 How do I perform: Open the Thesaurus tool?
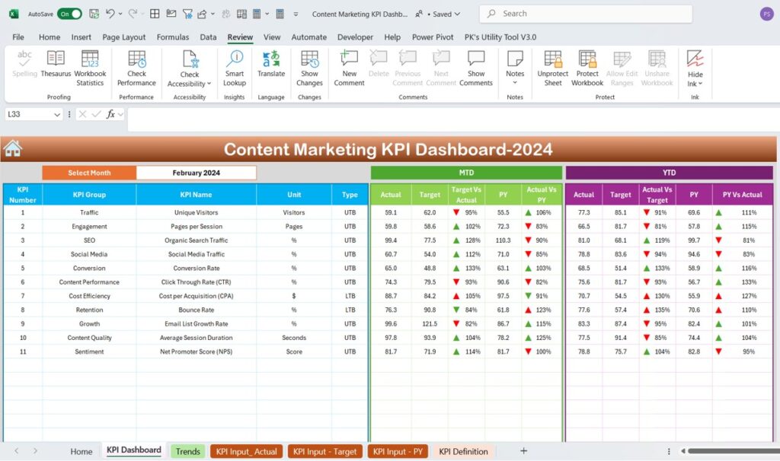(x=56, y=64)
